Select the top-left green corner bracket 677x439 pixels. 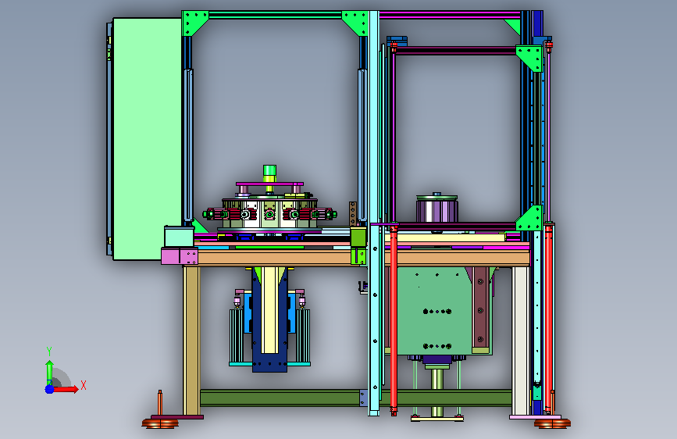[x=194, y=22]
